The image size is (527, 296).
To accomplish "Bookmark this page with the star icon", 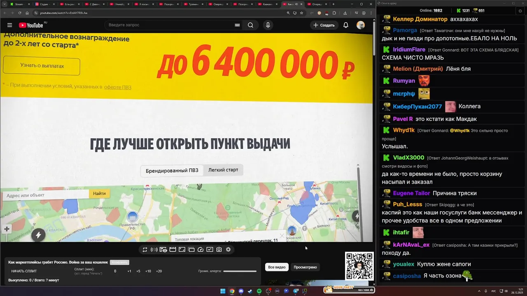I will click(301, 13).
